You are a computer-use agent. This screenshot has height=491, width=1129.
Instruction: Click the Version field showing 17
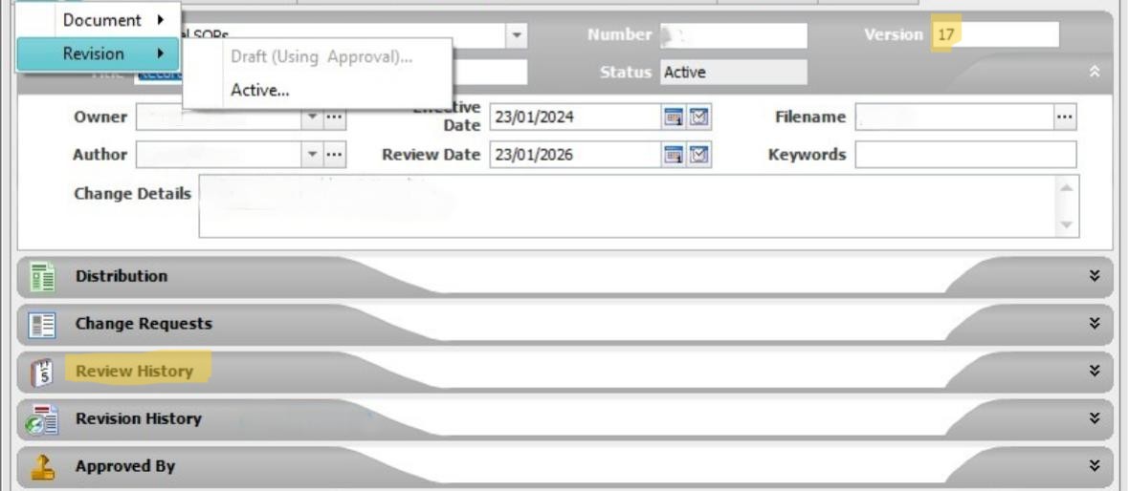pos(996,34)
